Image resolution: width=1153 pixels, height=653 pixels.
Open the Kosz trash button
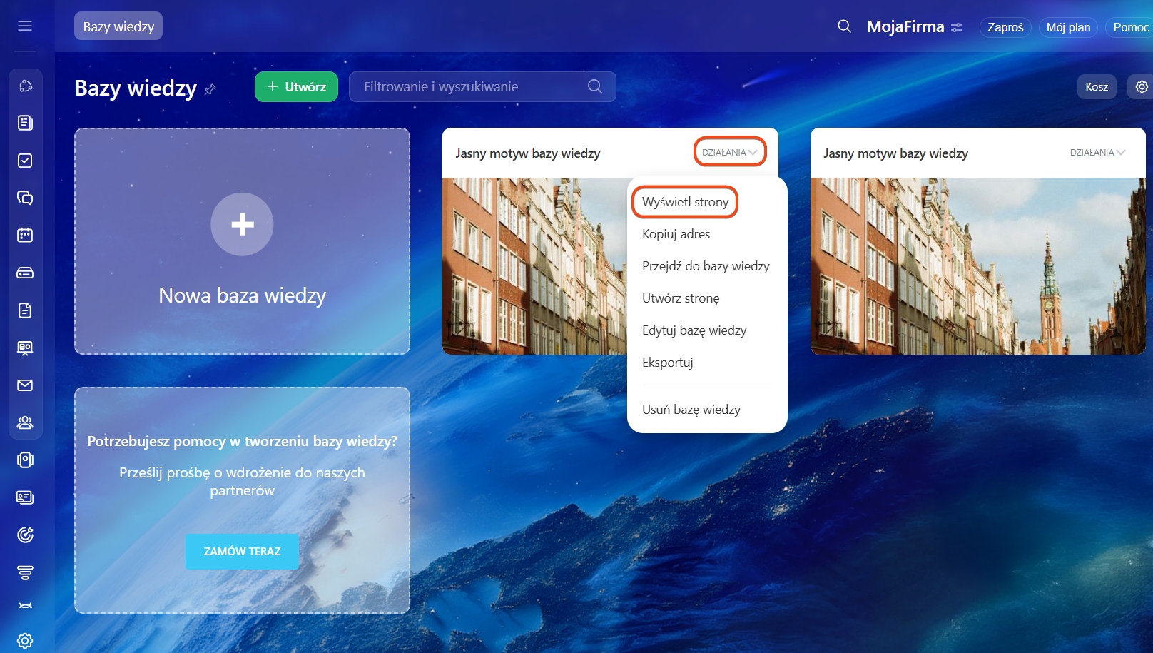tap(1096, 87)
